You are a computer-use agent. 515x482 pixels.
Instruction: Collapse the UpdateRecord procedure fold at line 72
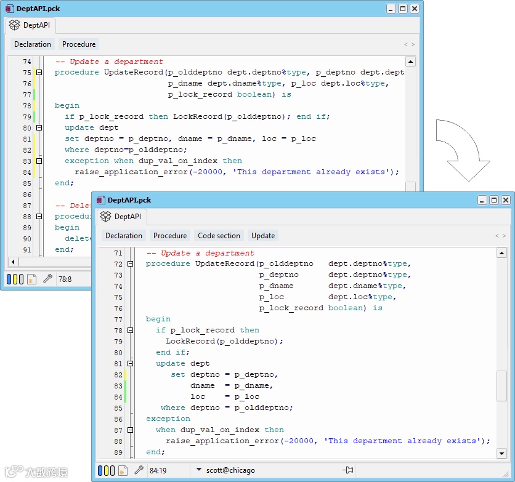130,264
